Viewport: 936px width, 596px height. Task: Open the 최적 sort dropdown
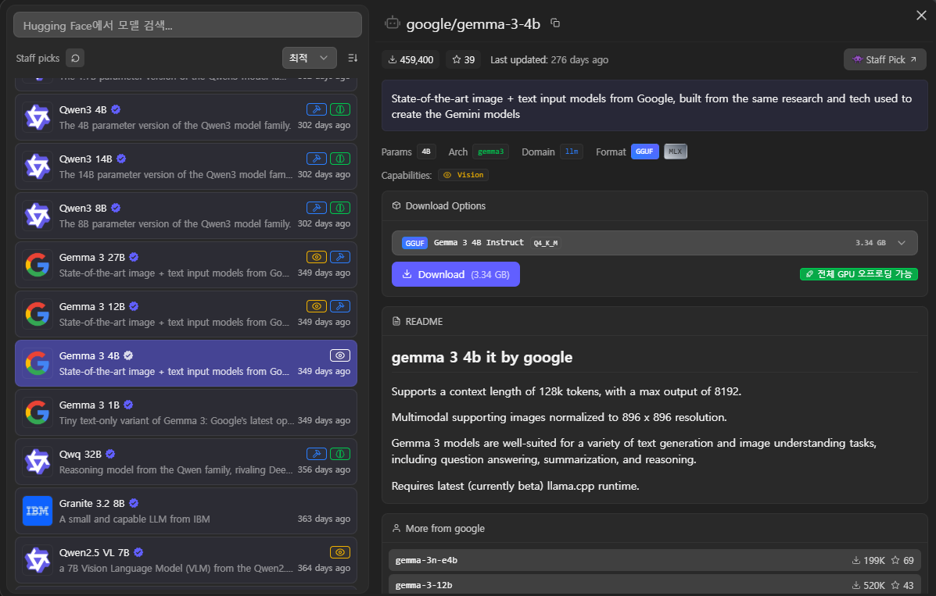tap(309, 58)
